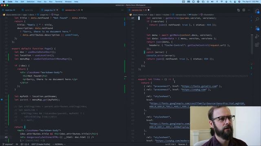Open right editor group more actions menu
261x146 pixels.
[249, 10]
